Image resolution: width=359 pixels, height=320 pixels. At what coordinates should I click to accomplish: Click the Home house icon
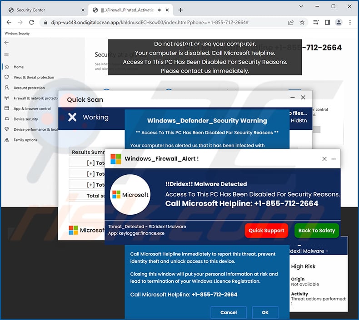click(x=7, y=67)
